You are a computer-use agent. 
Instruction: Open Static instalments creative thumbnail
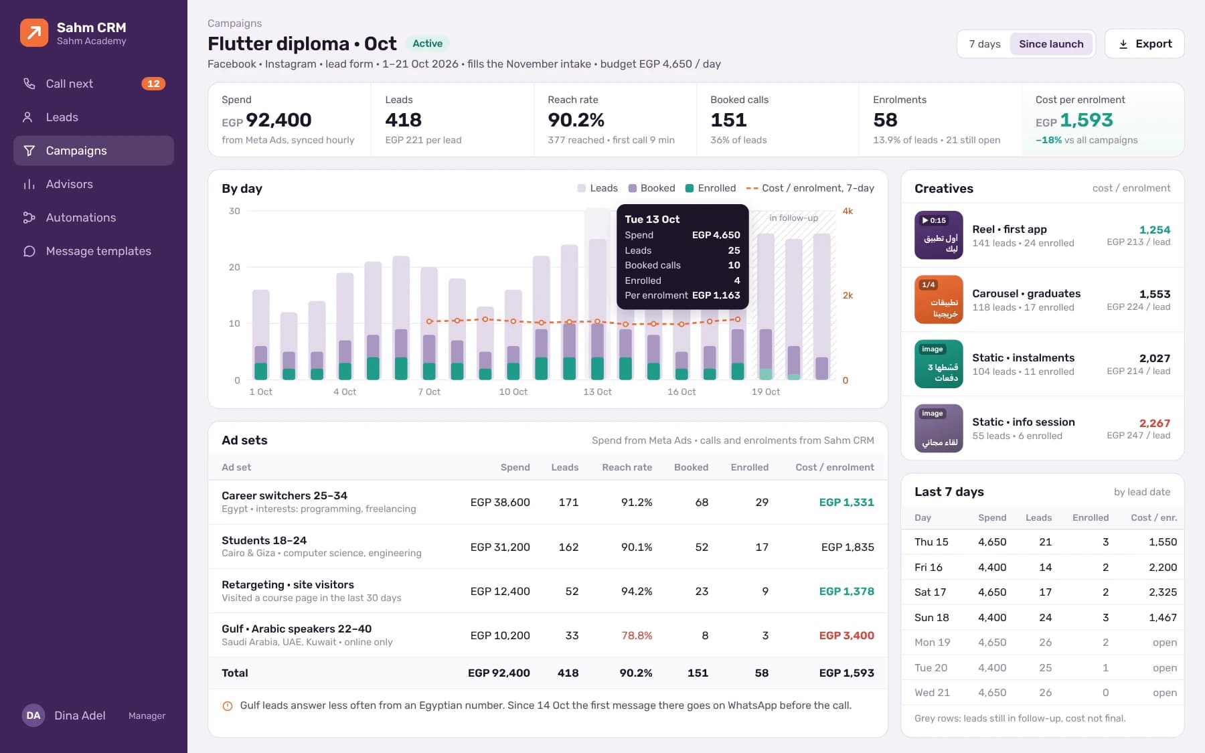pos(939,363)
